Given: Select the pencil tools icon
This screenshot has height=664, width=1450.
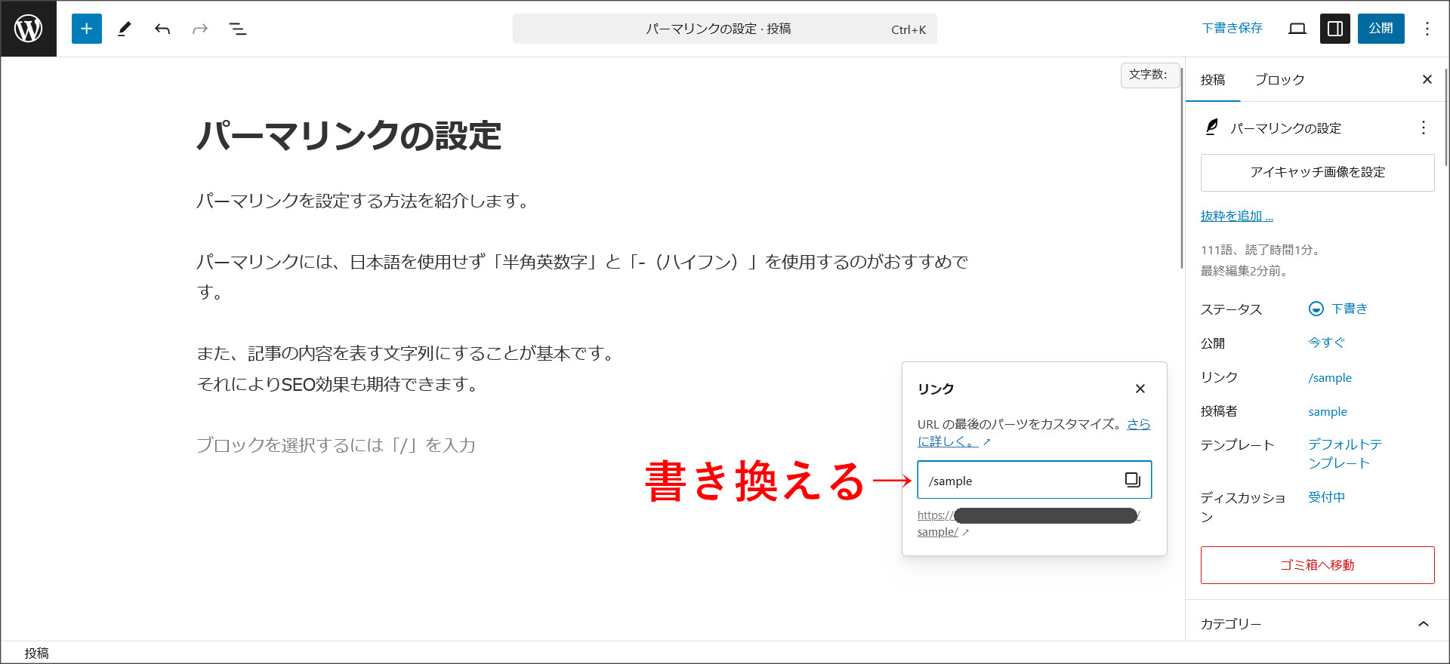Looking at the screenshot, I should pos(125,29).
